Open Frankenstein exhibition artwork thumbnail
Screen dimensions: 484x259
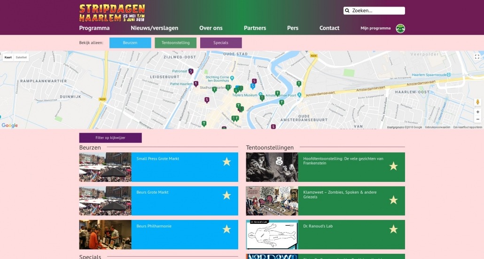pyautogui.click(x=272, y=167)
